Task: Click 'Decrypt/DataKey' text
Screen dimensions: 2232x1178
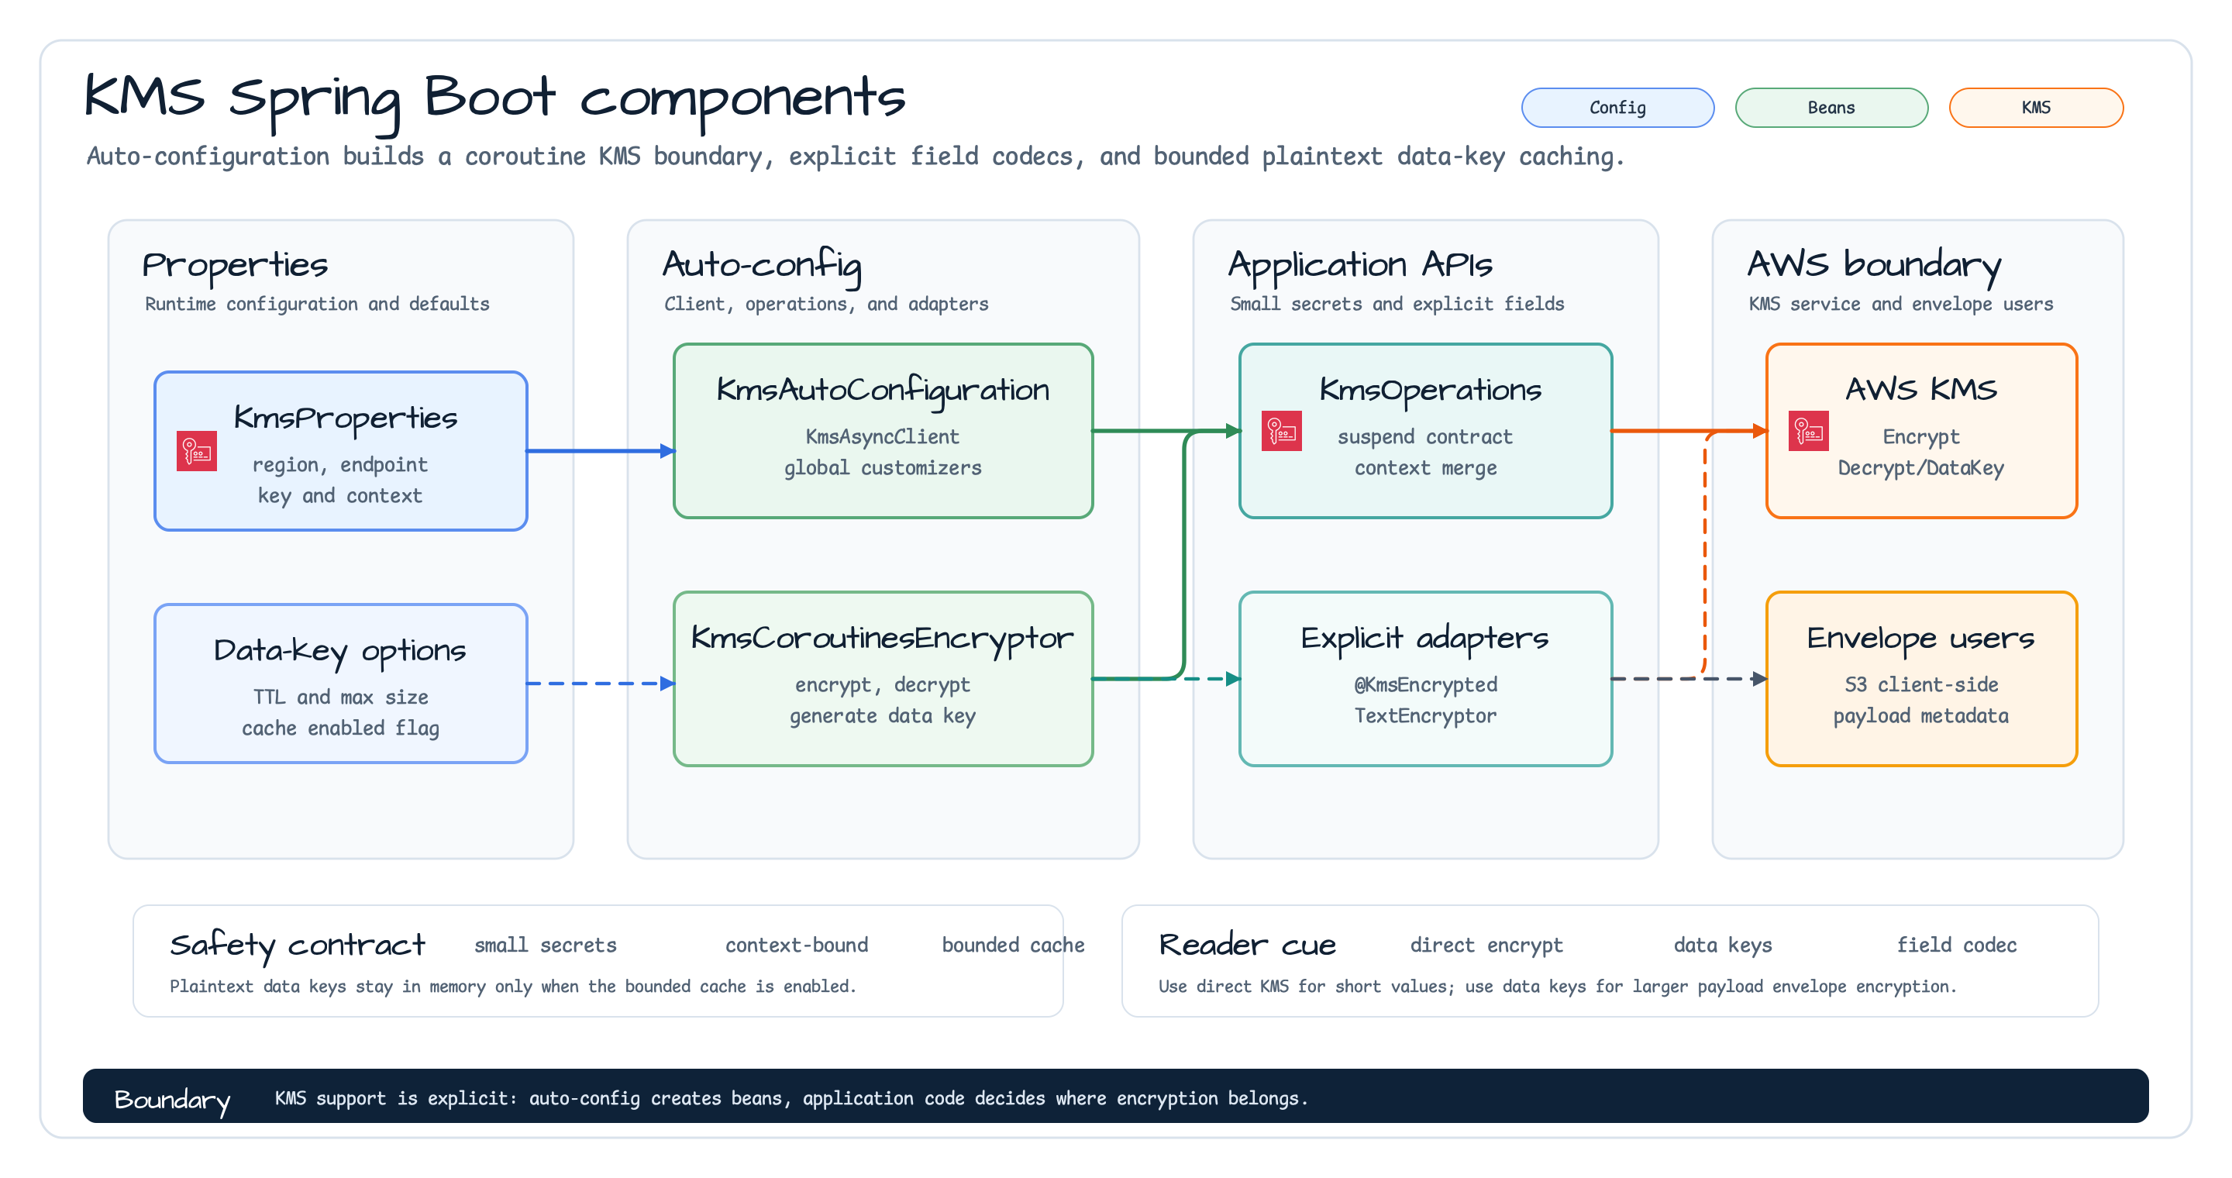Action: point(1920,469)
